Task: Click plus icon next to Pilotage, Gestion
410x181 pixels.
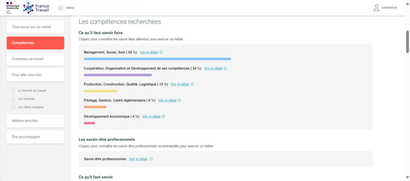Action: click(179, 101)
